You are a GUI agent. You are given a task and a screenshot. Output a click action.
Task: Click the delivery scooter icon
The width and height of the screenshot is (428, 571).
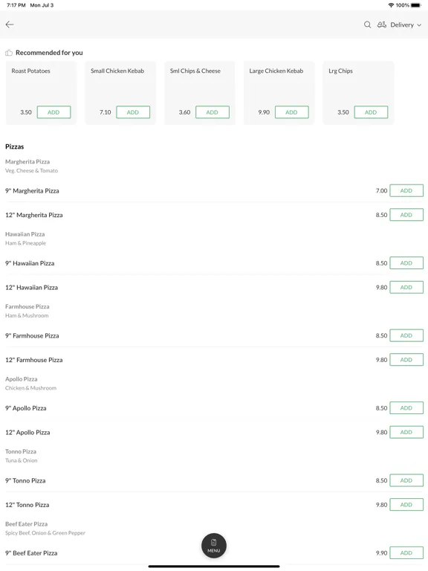click(x=381, y=25)
